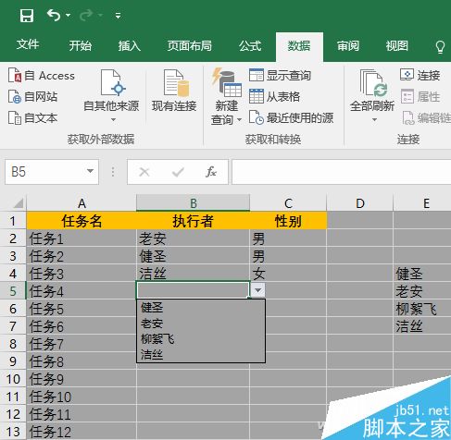Click the Insert Function fx icon

pos(211,172)
